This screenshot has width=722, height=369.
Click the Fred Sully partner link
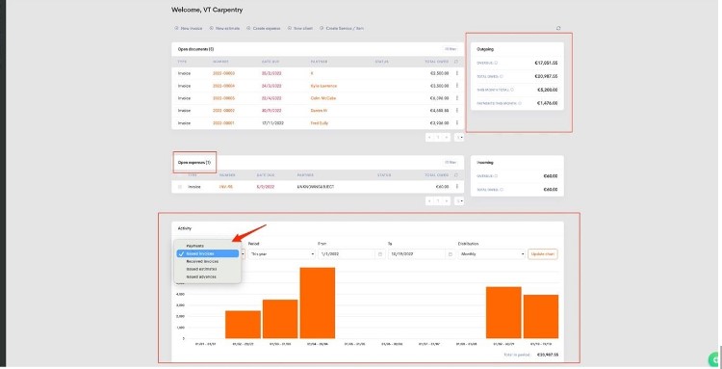point(320,123)
